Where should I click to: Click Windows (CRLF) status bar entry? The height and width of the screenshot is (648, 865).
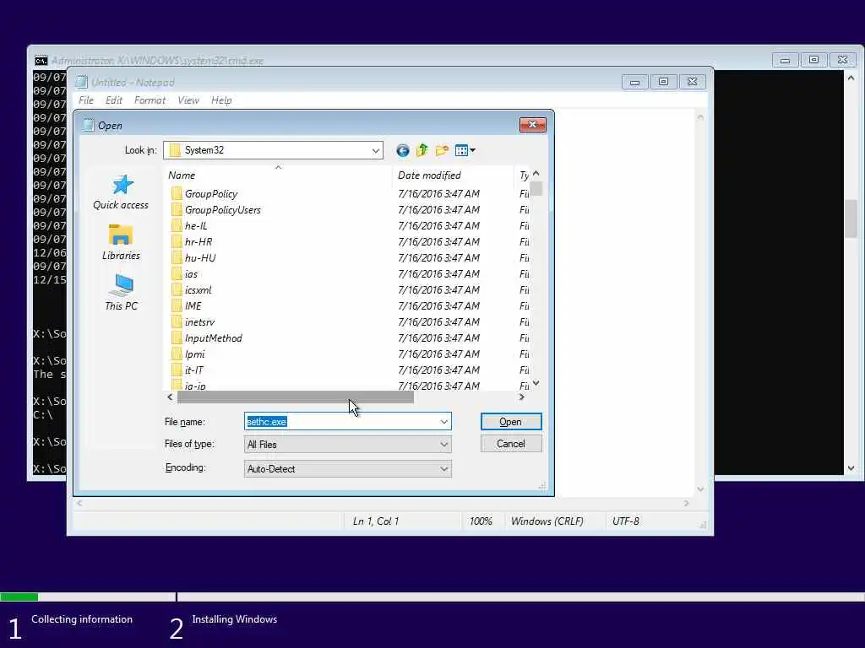(x=547, y=521)
